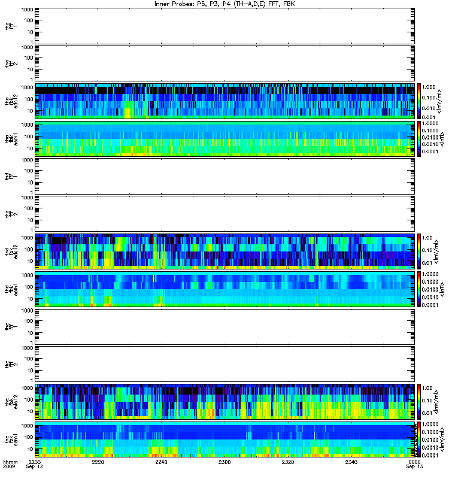Click the <|mV/m|> unit label beside tha edc12 color bar

(439, 101)
